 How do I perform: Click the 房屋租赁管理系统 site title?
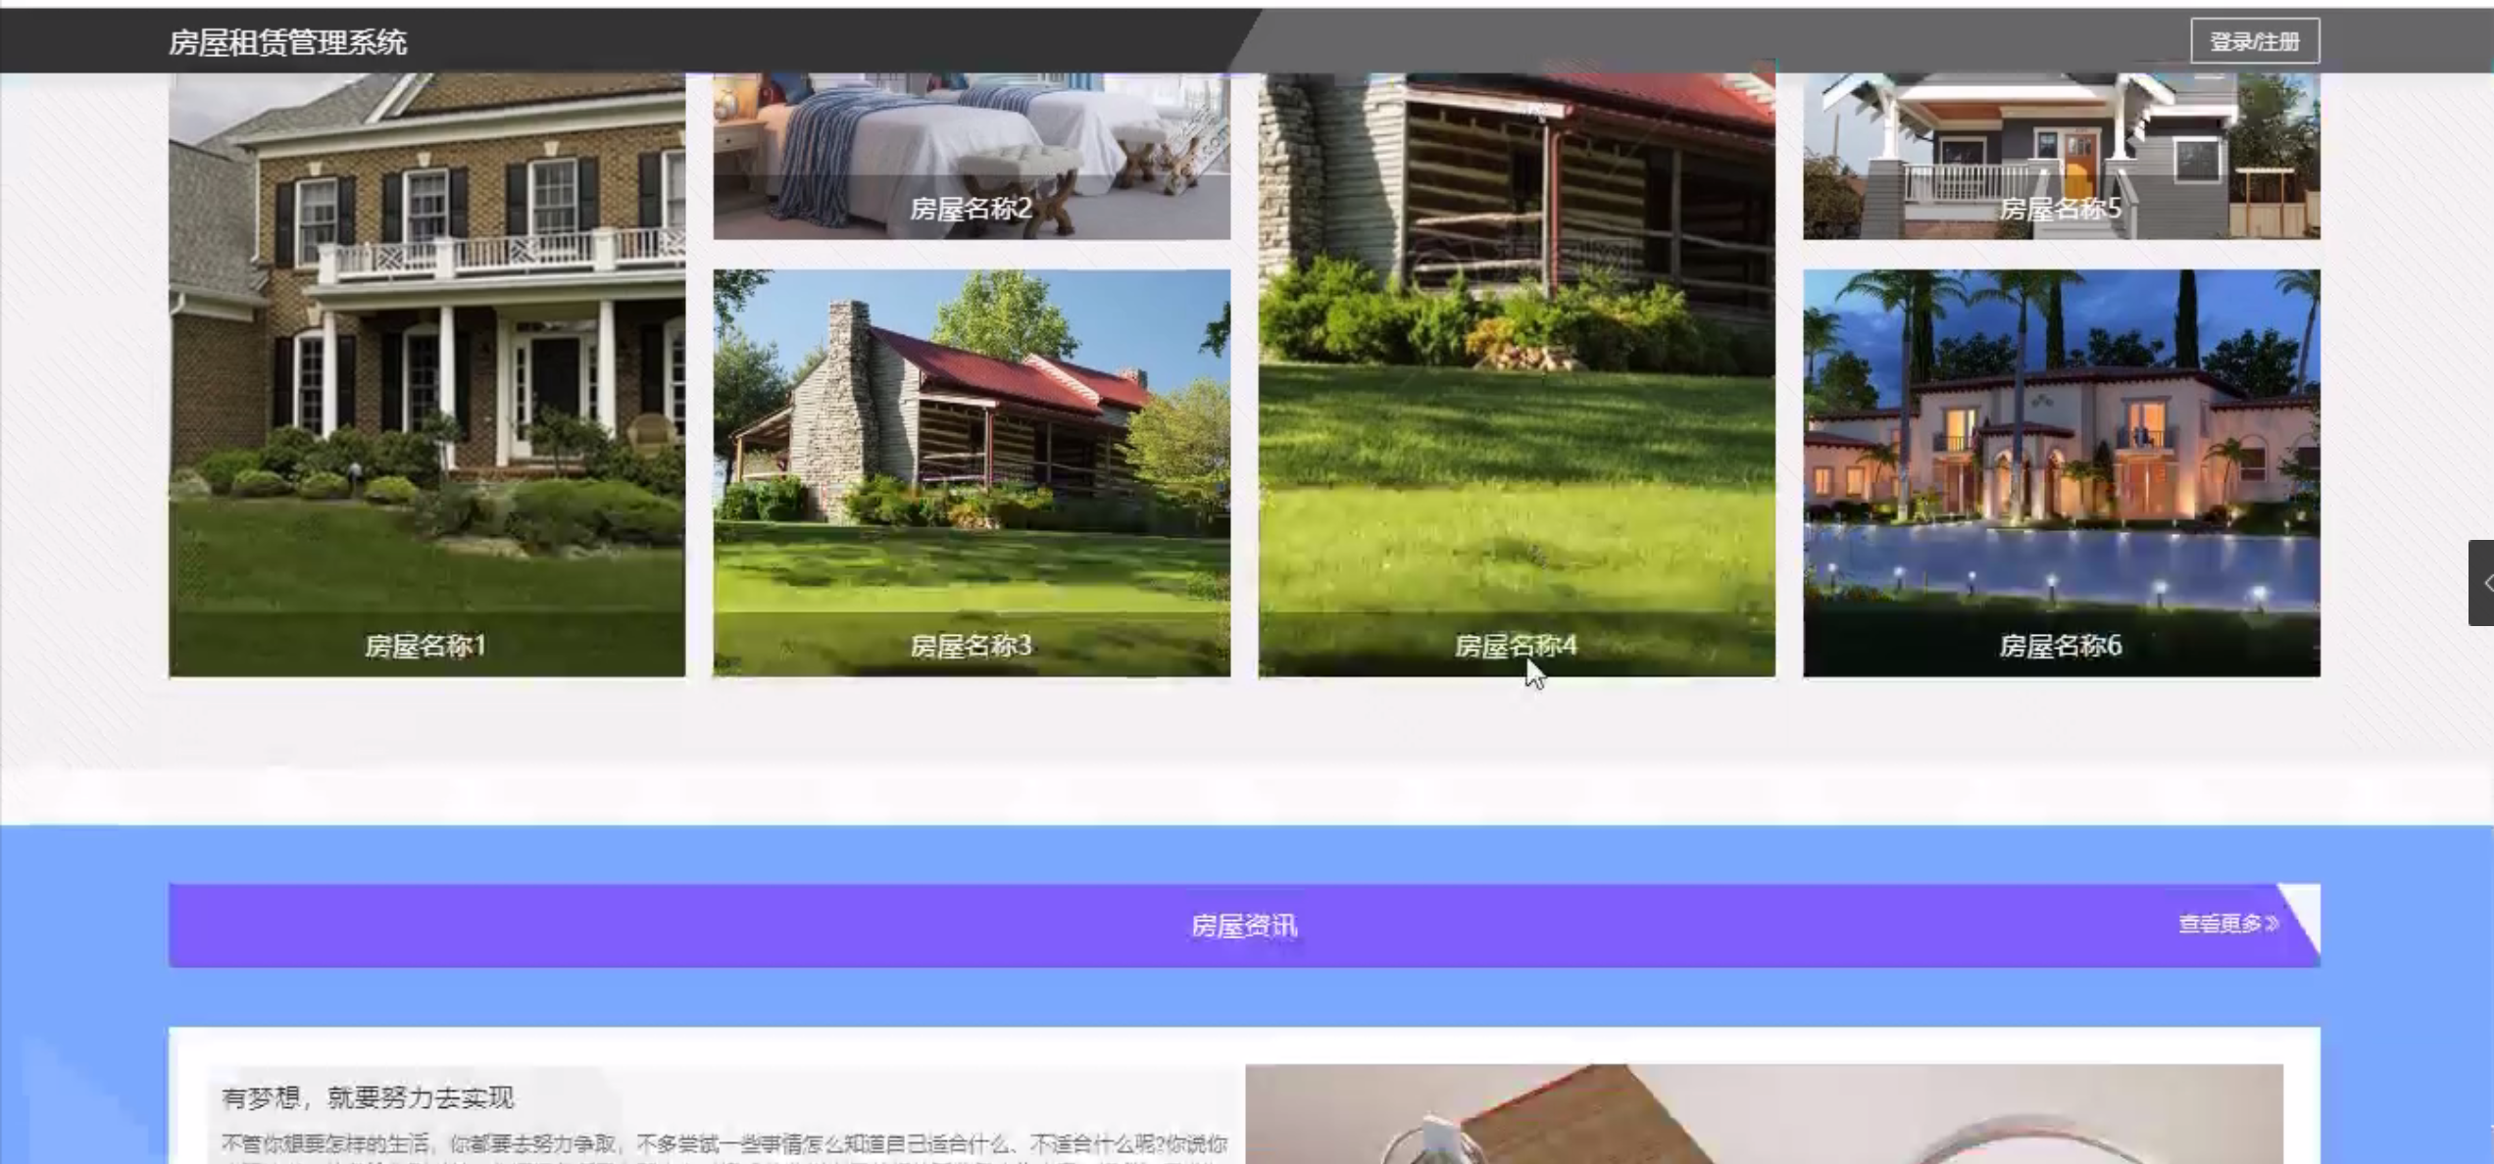(287, 42)
